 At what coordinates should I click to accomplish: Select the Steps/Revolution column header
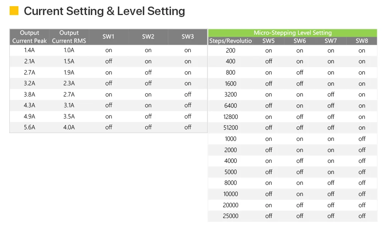click(230, 41)
